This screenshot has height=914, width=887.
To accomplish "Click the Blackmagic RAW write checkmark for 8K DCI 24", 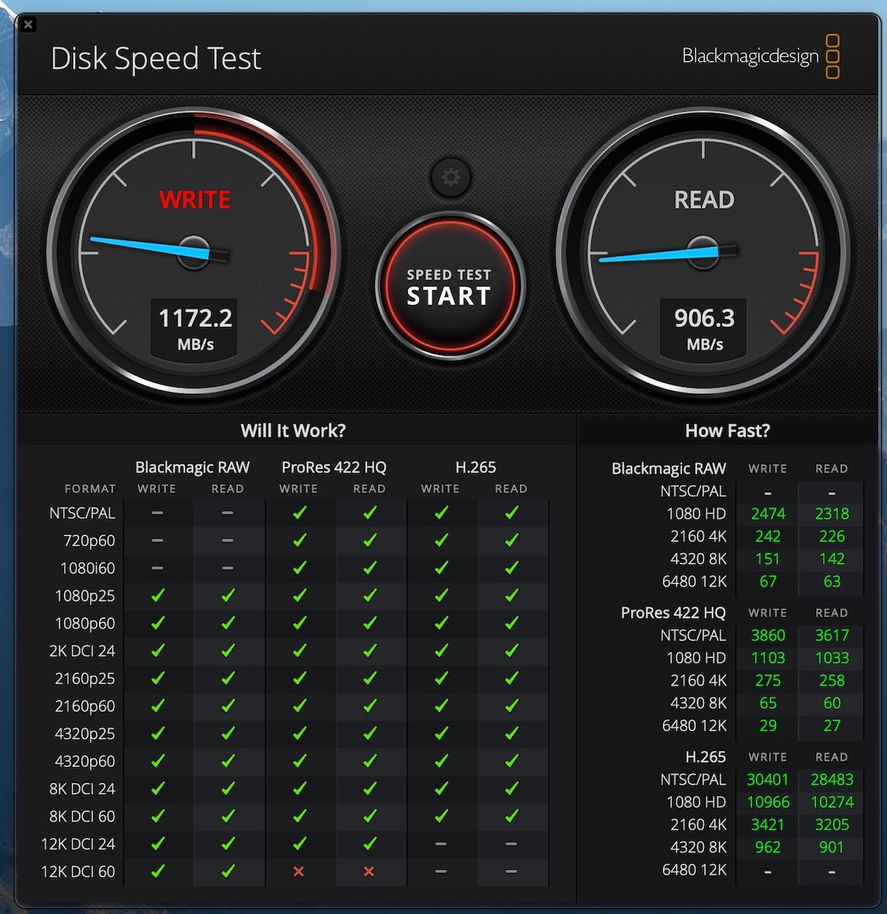I will 158,788.
